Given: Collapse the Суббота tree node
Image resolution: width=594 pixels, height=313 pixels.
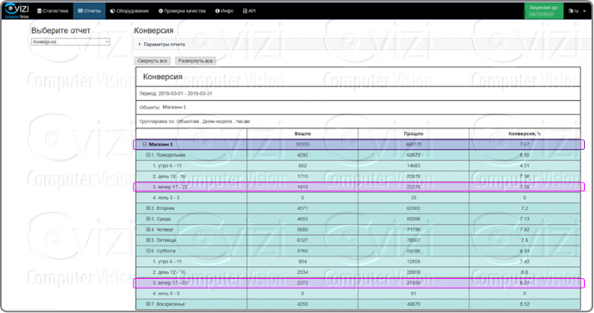Looking at the screenshot, I should point(148,251).
